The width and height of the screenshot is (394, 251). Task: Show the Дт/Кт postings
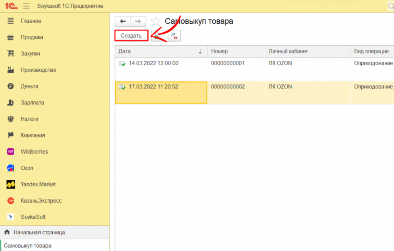click(174, 36)
